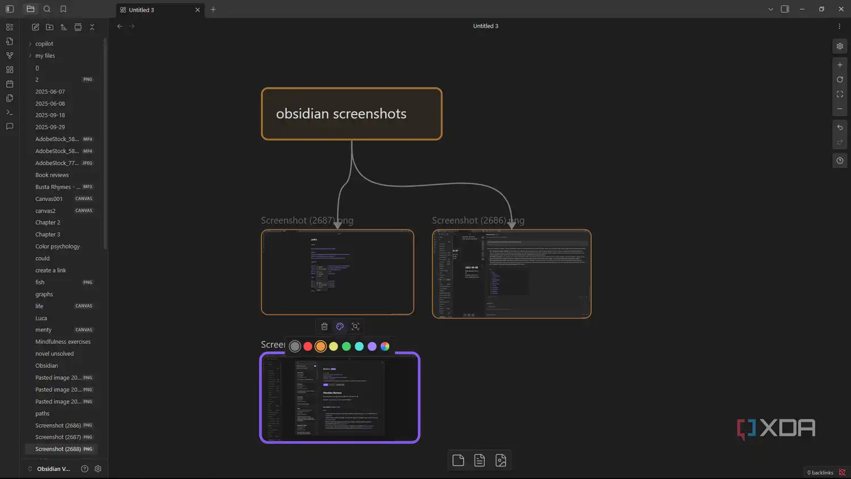Open the search tab in sidebar
Viewport: 851px width, 479px height.
[x=47, y=9]
